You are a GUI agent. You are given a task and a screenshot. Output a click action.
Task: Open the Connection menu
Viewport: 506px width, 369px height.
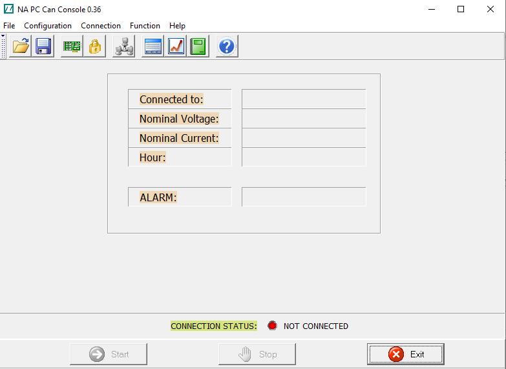(101, 26)
